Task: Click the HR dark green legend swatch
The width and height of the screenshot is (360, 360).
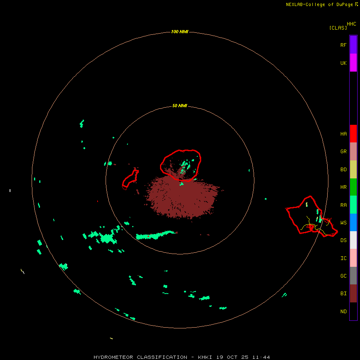Action: pos(353,187)
